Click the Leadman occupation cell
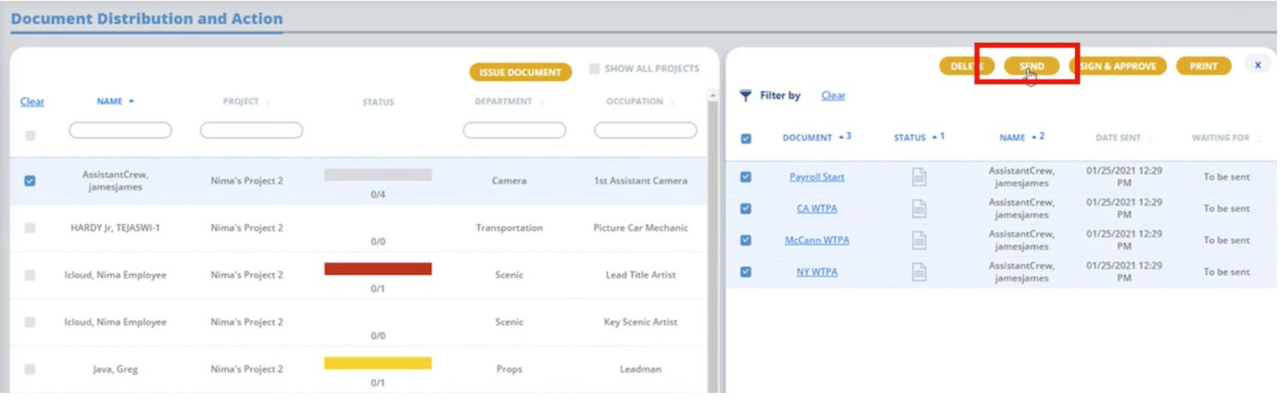1281x402 pixels. (x=640, y=370)
